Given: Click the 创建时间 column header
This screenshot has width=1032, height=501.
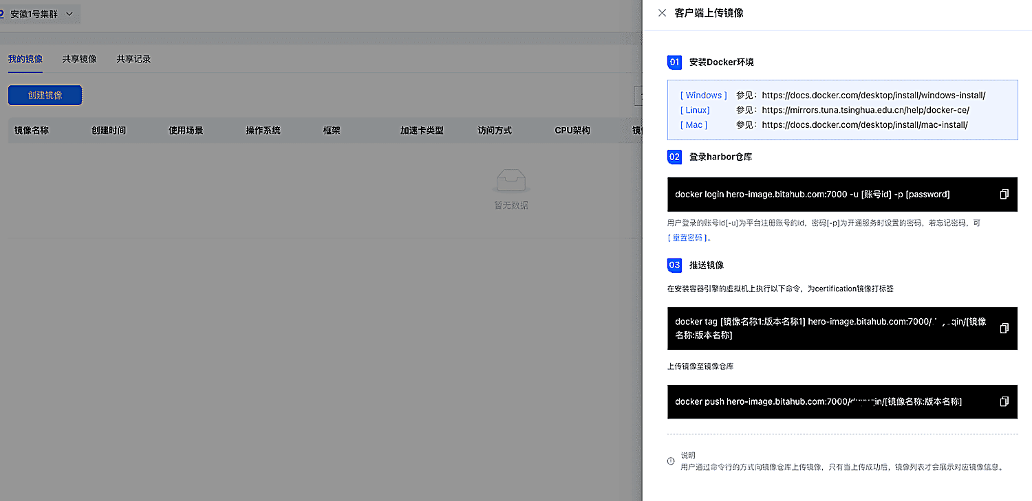Looking at the screenshot, I should point(109,130).
